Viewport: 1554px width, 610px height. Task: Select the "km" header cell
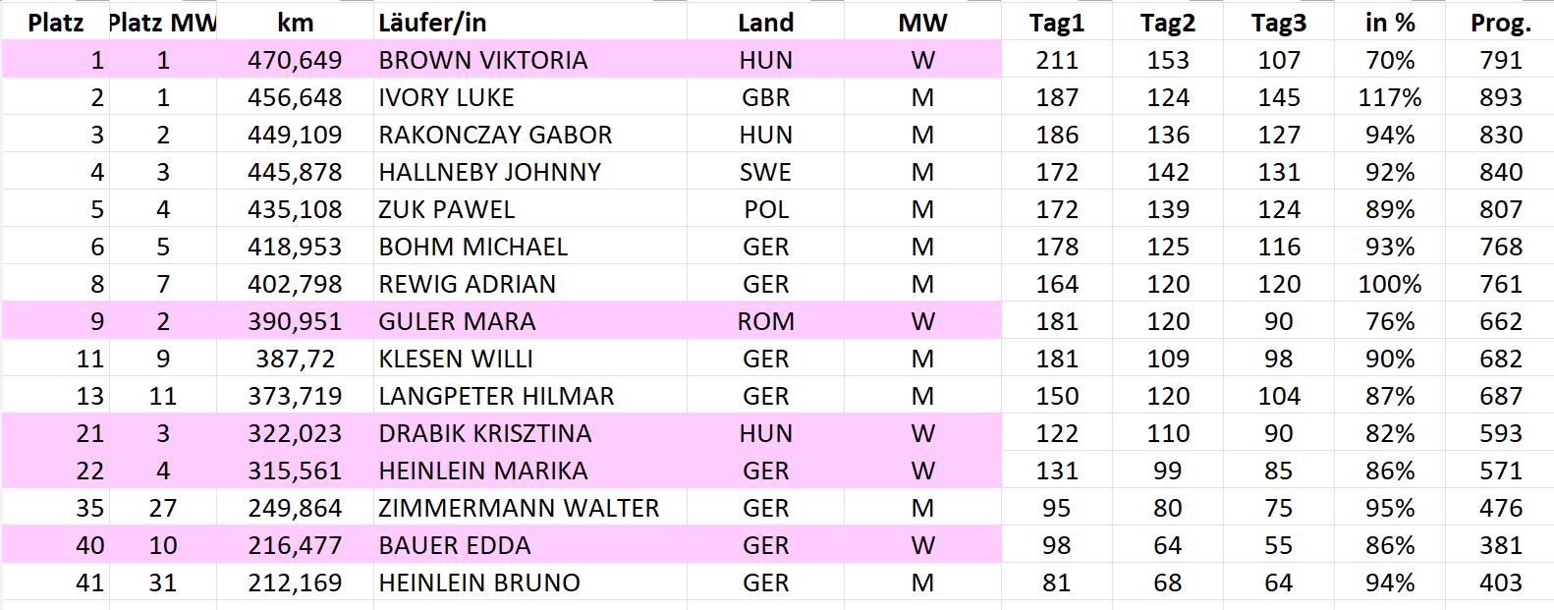295,23
